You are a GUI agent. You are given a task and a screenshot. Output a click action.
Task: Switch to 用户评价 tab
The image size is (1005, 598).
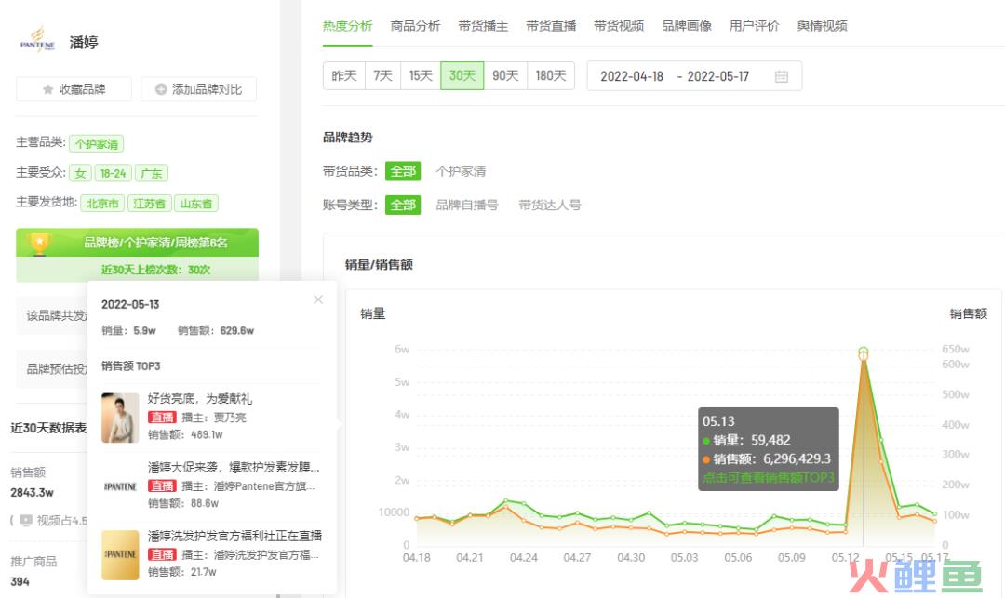coord(755,26)
